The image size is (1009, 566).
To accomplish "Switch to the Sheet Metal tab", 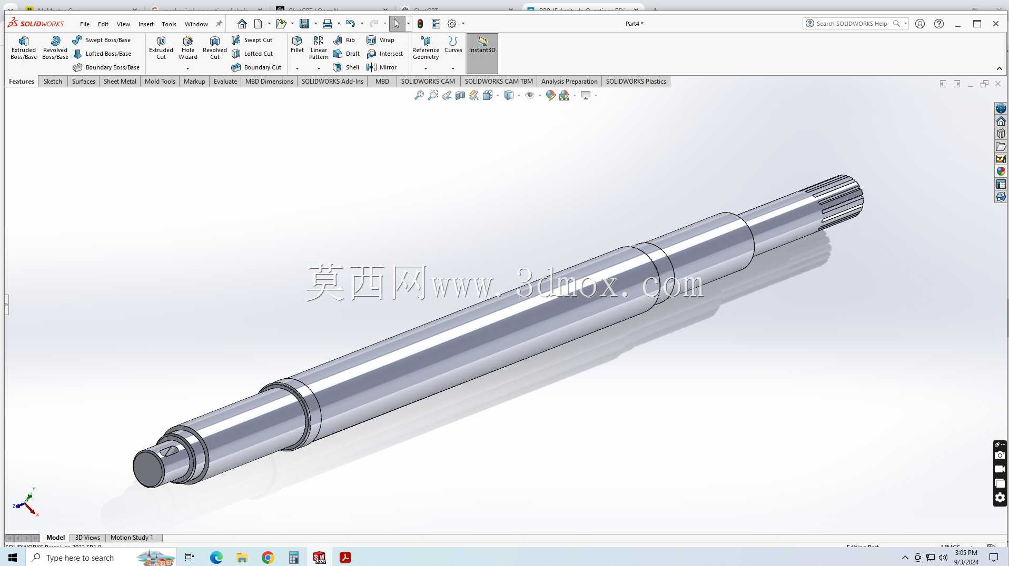I will 120,82.
